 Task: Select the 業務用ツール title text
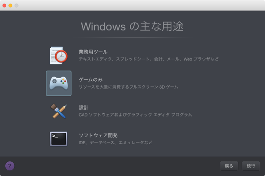tap(93, 52)
